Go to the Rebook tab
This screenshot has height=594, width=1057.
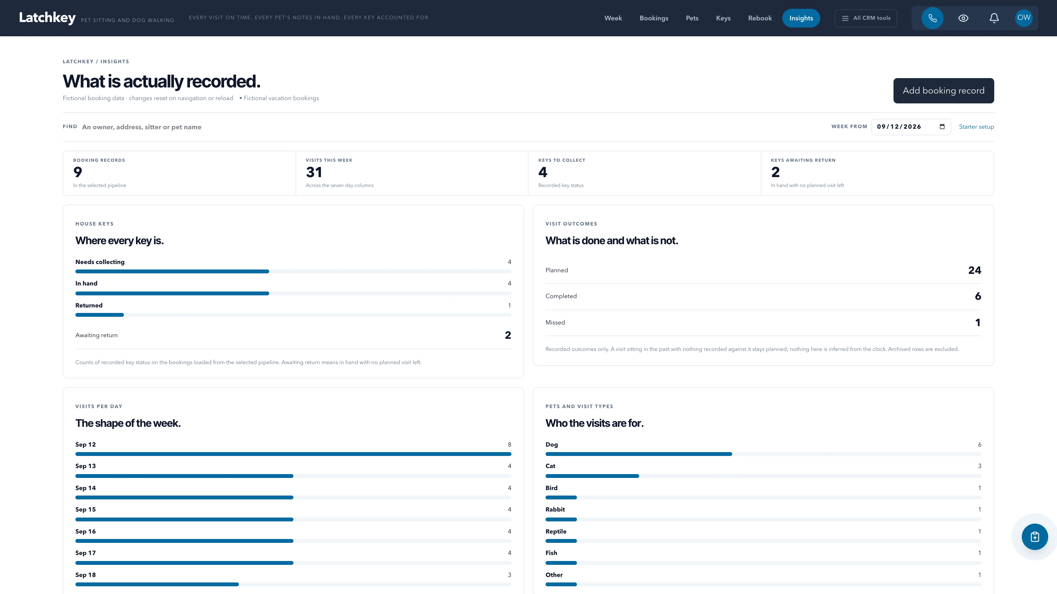pos(759,18)
